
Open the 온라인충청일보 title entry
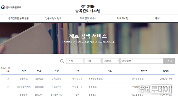tap(96, 79)
